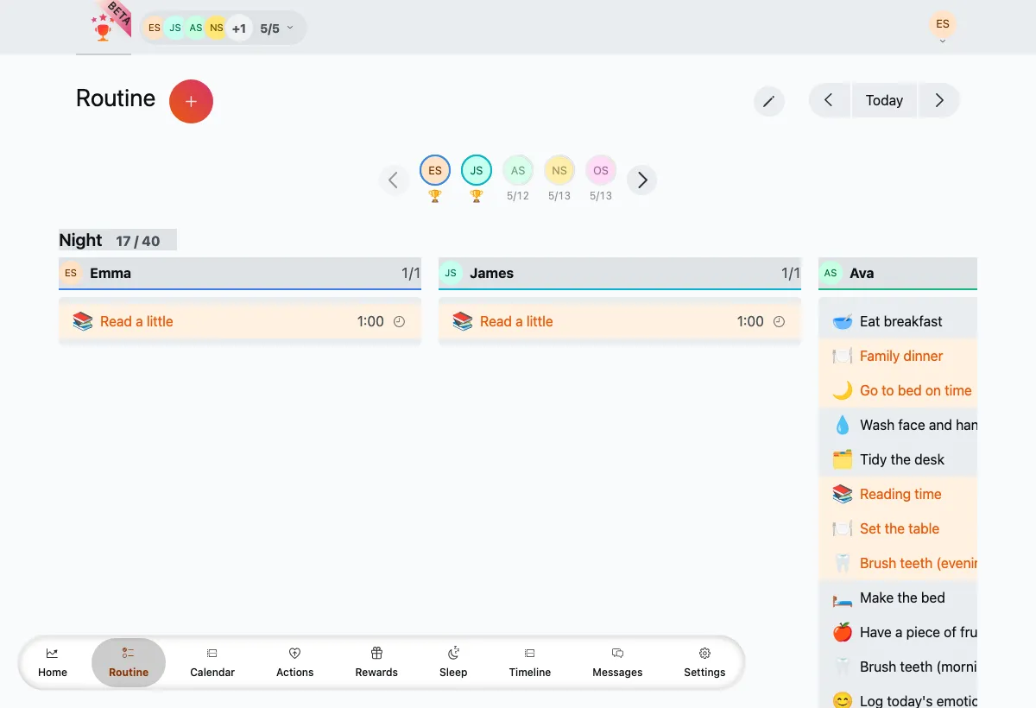Click Ava column header
The height and width of the screenshot is (708, 1036).
coord(898,273)
